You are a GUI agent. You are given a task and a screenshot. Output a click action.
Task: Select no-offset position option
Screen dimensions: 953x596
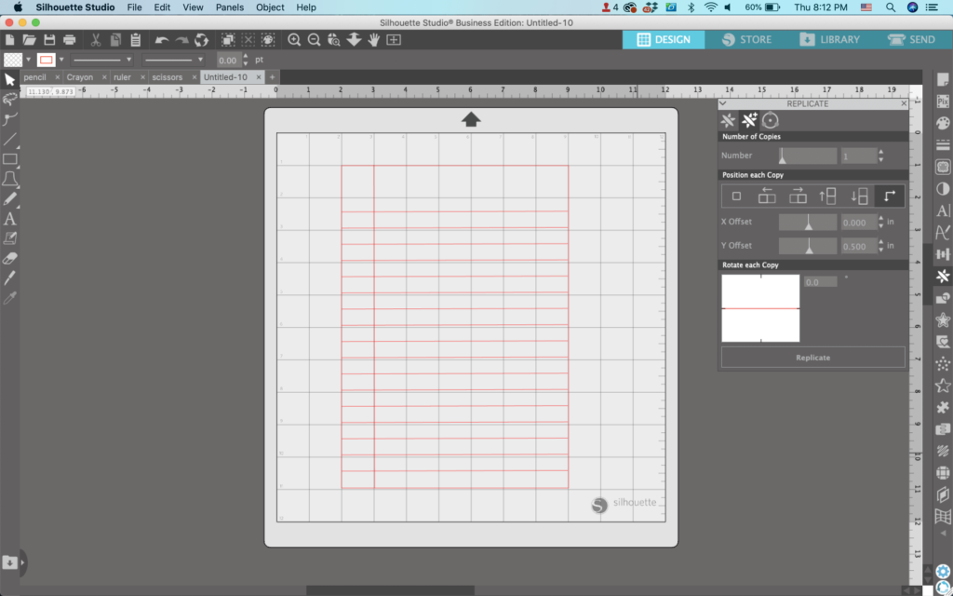click(x=737, y=196)
